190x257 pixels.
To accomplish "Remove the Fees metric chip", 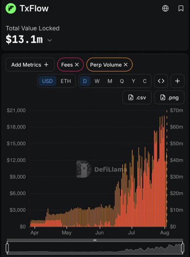I will click(77, 65).
